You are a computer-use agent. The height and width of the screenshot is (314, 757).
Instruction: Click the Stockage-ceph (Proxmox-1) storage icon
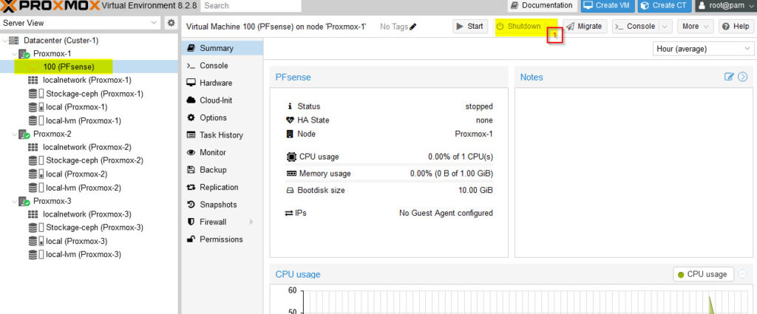(x=35, y=94)
